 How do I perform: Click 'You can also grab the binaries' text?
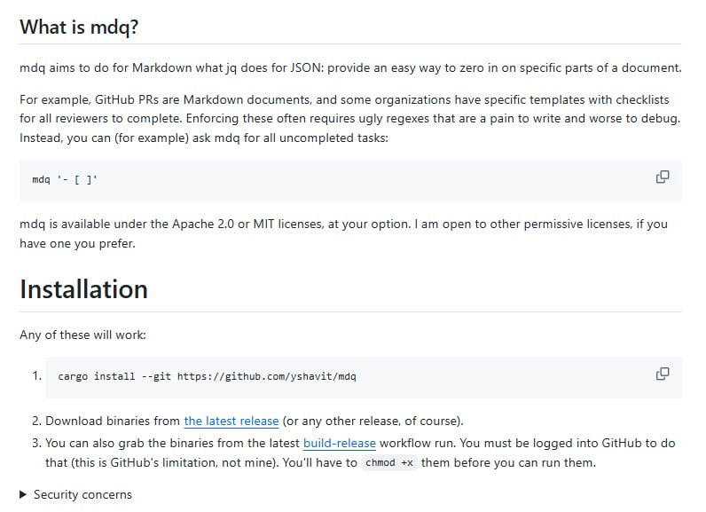169,443
